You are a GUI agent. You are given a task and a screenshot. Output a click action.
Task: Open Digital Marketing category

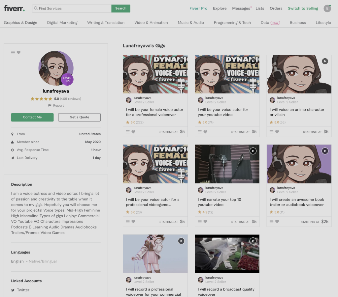(x=62, y=23)
